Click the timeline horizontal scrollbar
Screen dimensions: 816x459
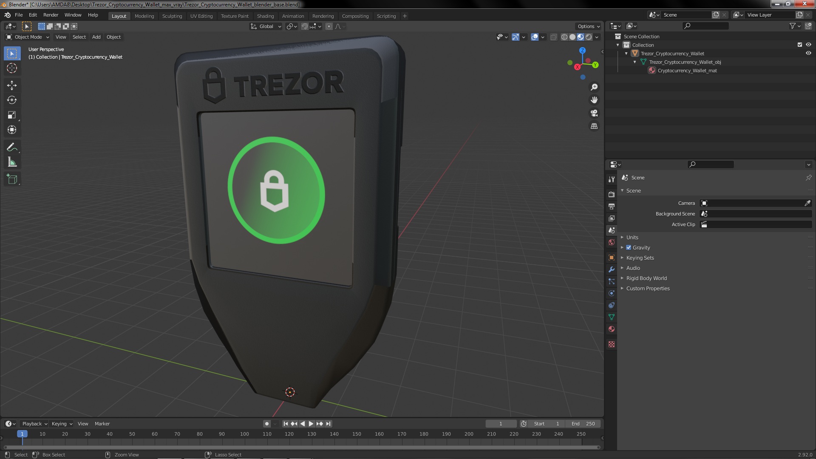302,447
